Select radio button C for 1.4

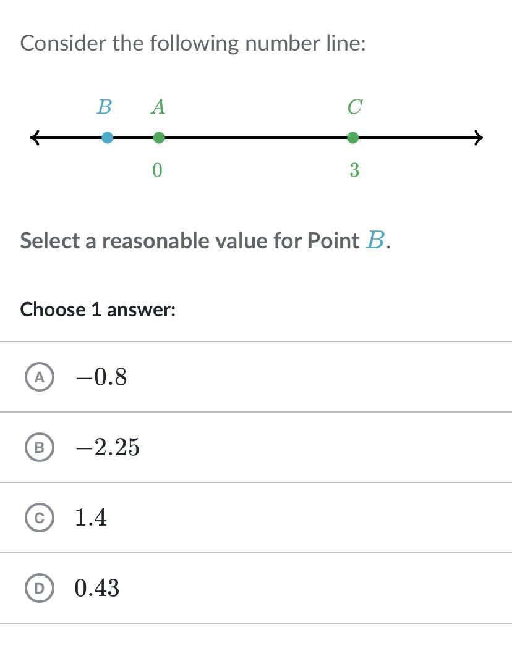click(40, 518)
